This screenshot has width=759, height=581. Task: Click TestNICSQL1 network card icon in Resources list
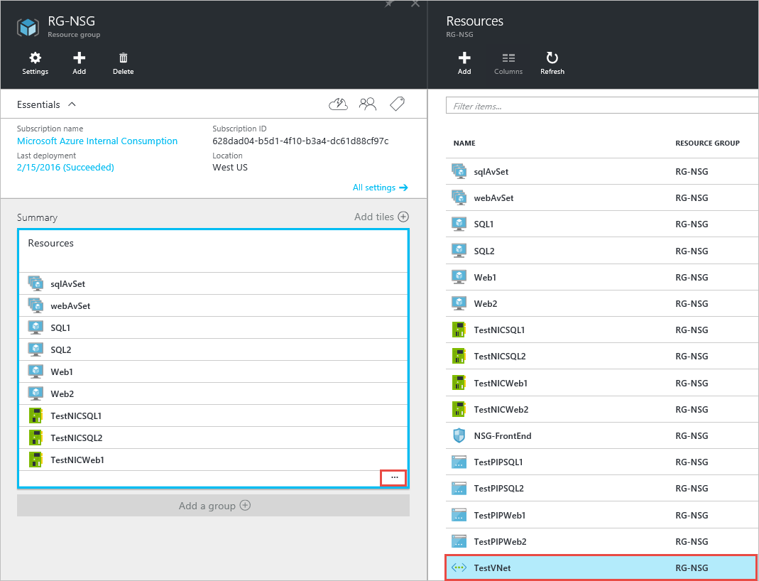459,330
